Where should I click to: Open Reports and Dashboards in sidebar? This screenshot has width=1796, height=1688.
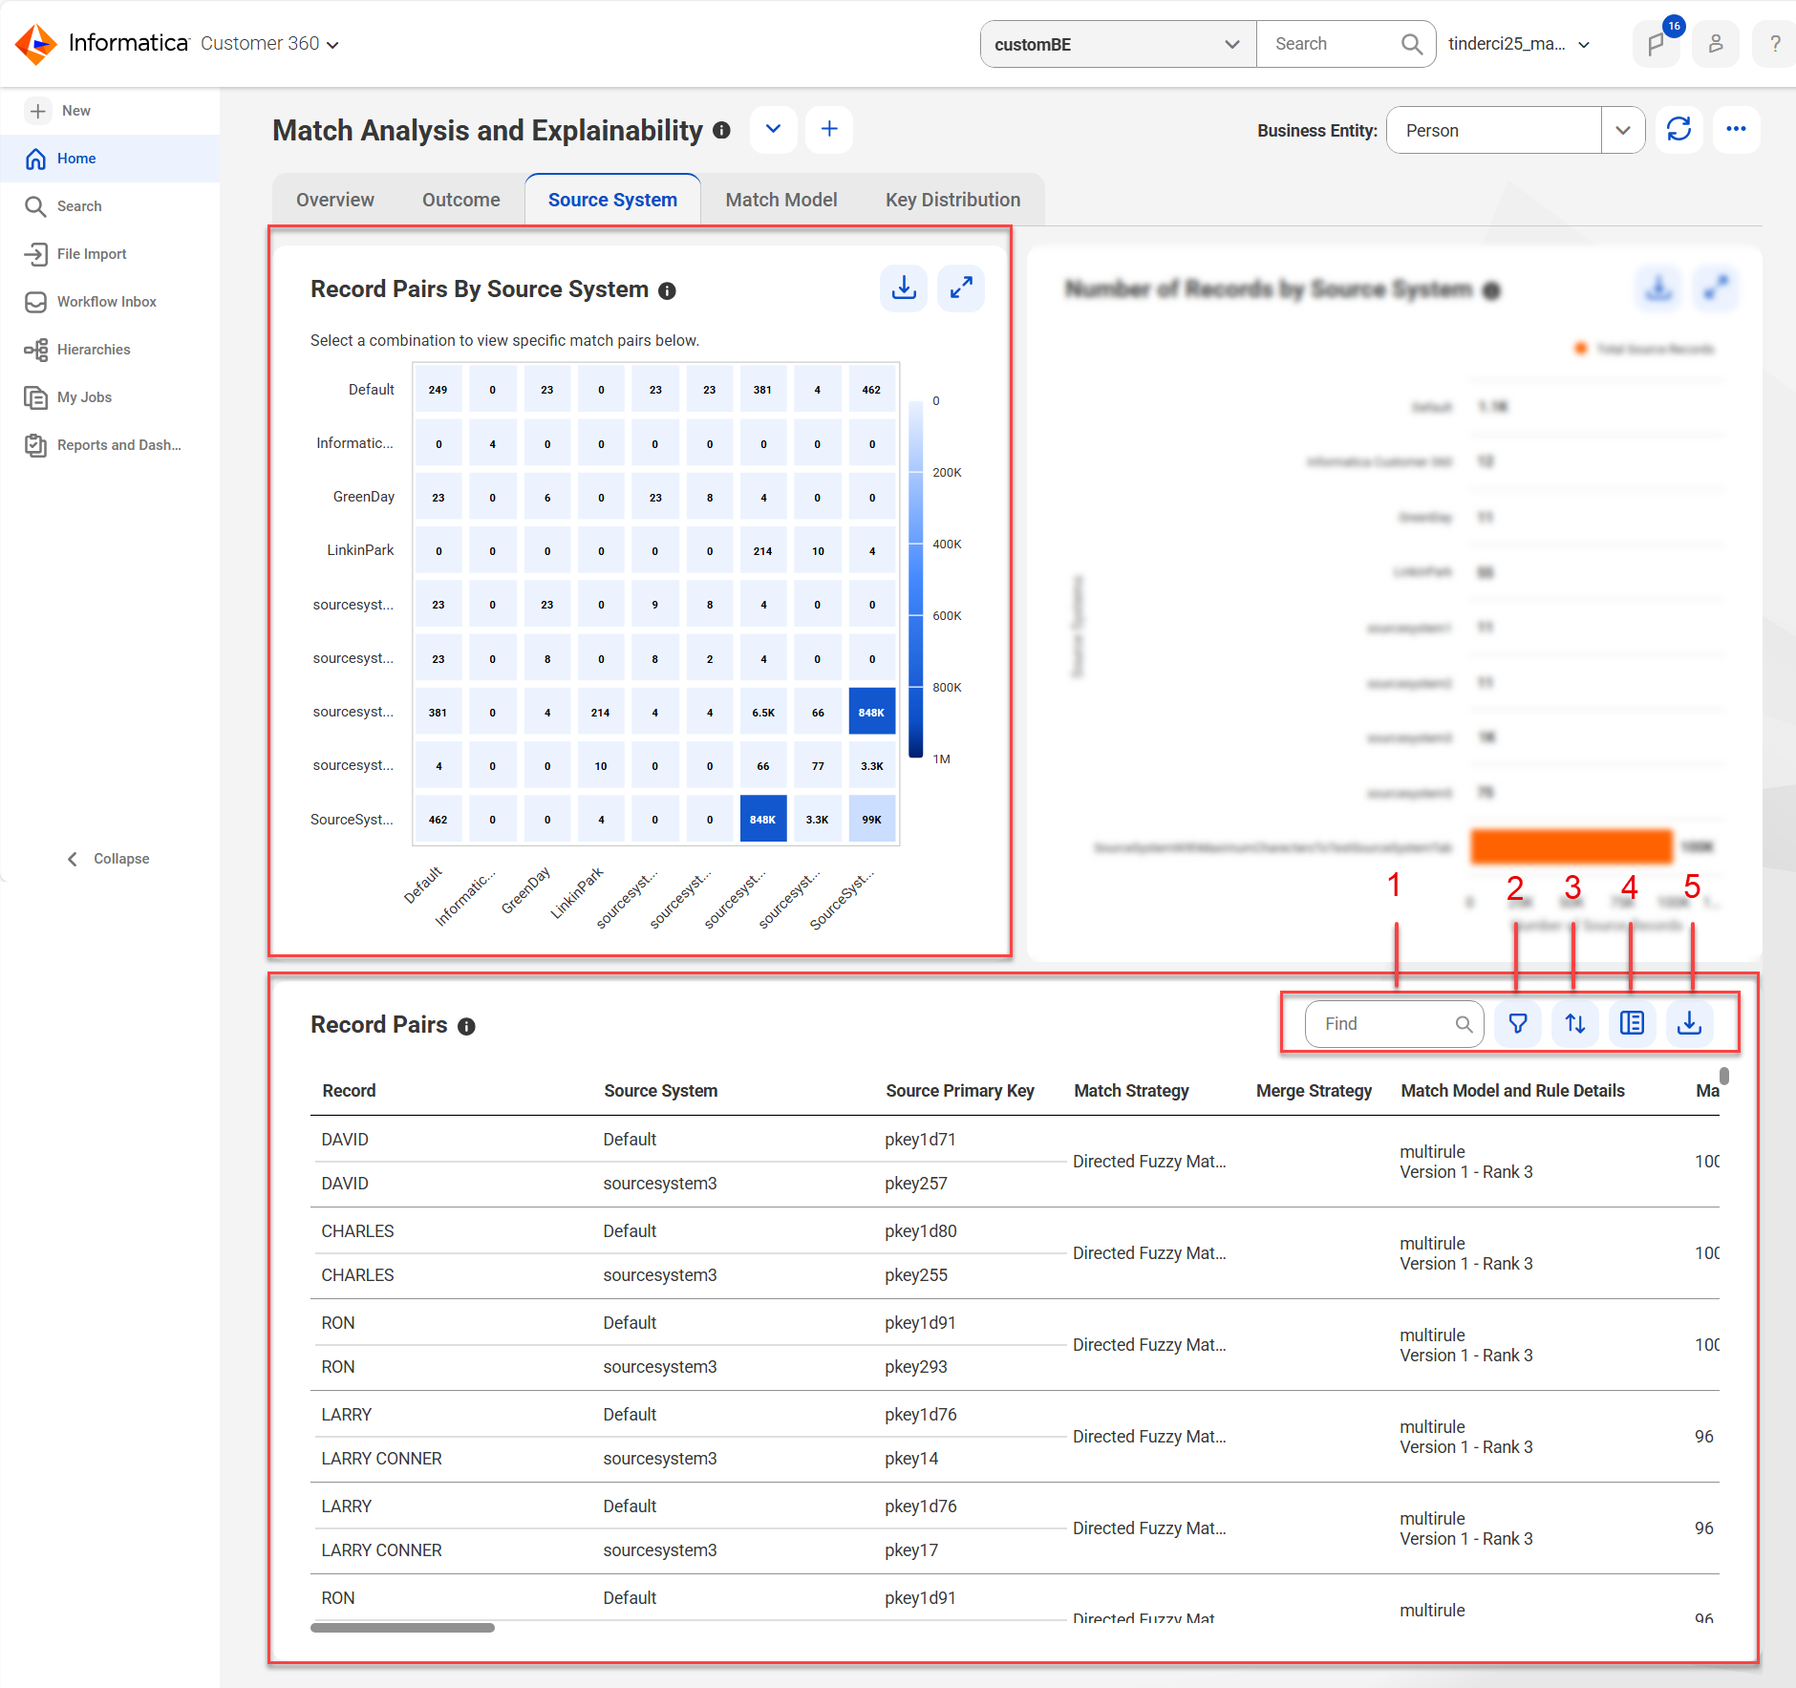110,445
